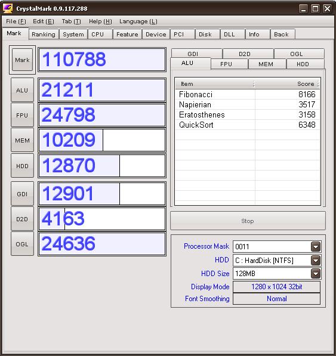The image size is (336, 356).
Task: Click the Stop button
Action: coord(248,221)
